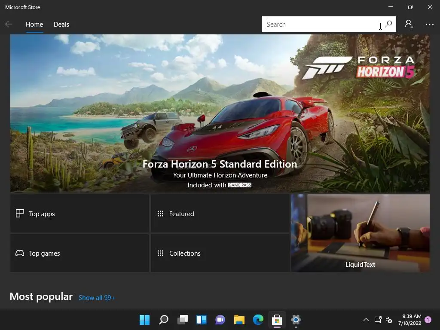Screen dimensions: 440x330
Task: Open Settings gear on taskbar
Action: tap(296, 320)
